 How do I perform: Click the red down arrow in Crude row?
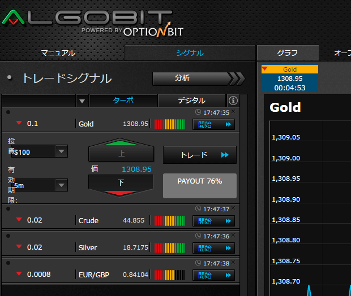(x=19, y=219)
